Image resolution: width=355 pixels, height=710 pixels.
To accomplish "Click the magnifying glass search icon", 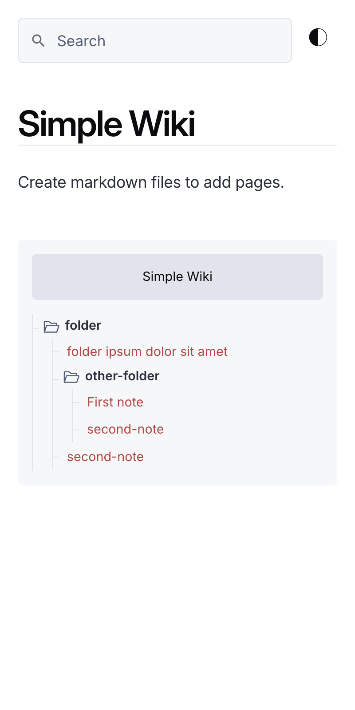I will [x=39, y=41].
